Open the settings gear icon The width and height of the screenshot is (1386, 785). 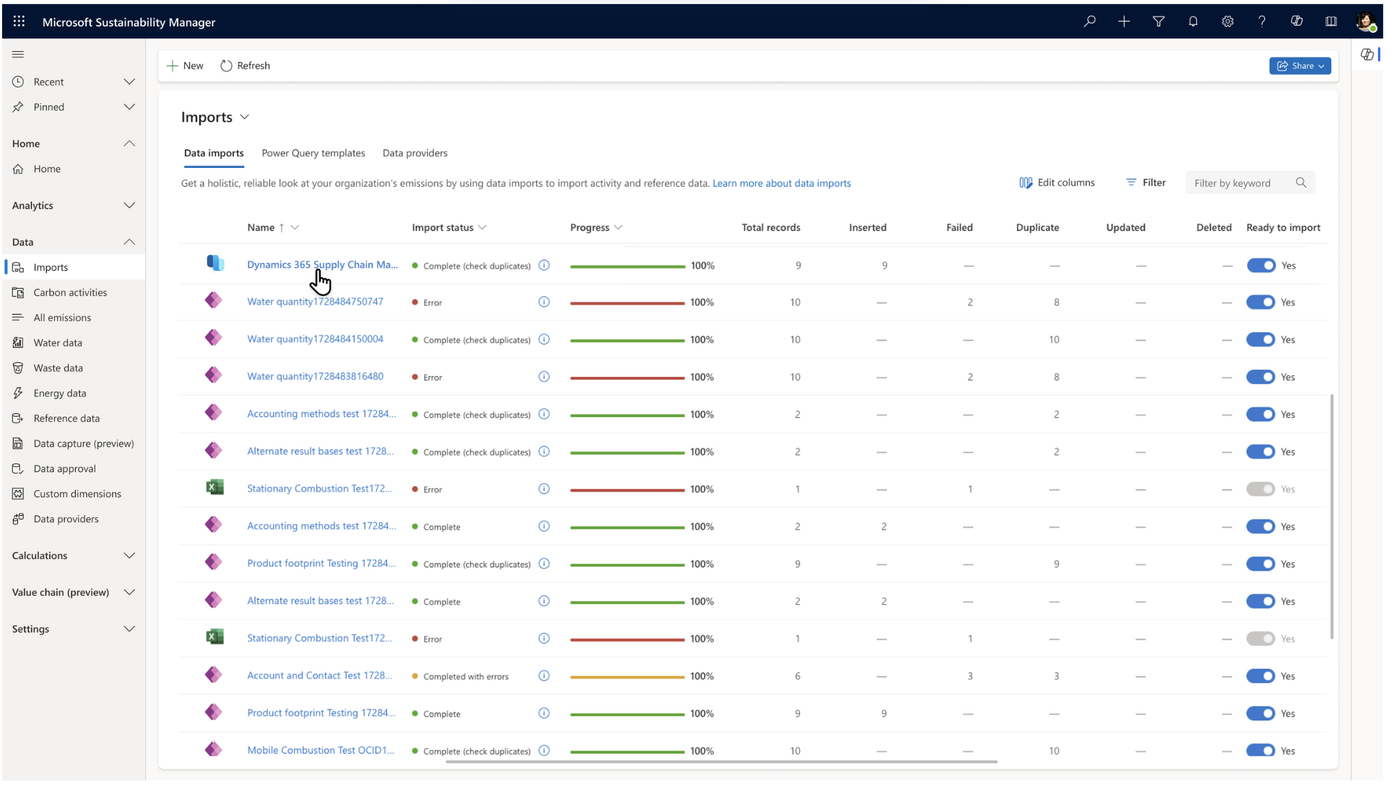[x=1228, y=22]
